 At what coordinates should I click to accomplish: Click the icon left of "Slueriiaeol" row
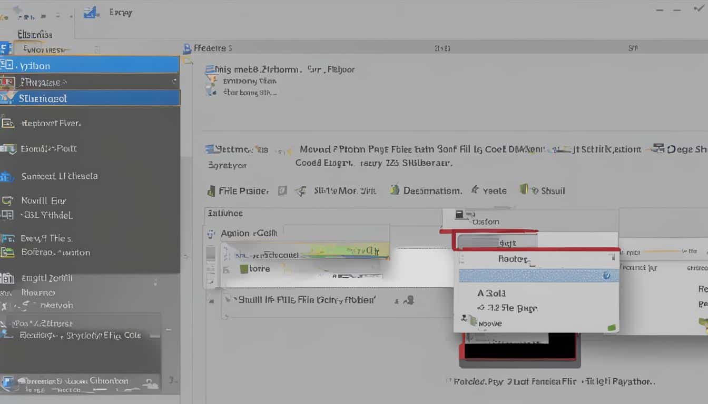(x=7, y=98)
